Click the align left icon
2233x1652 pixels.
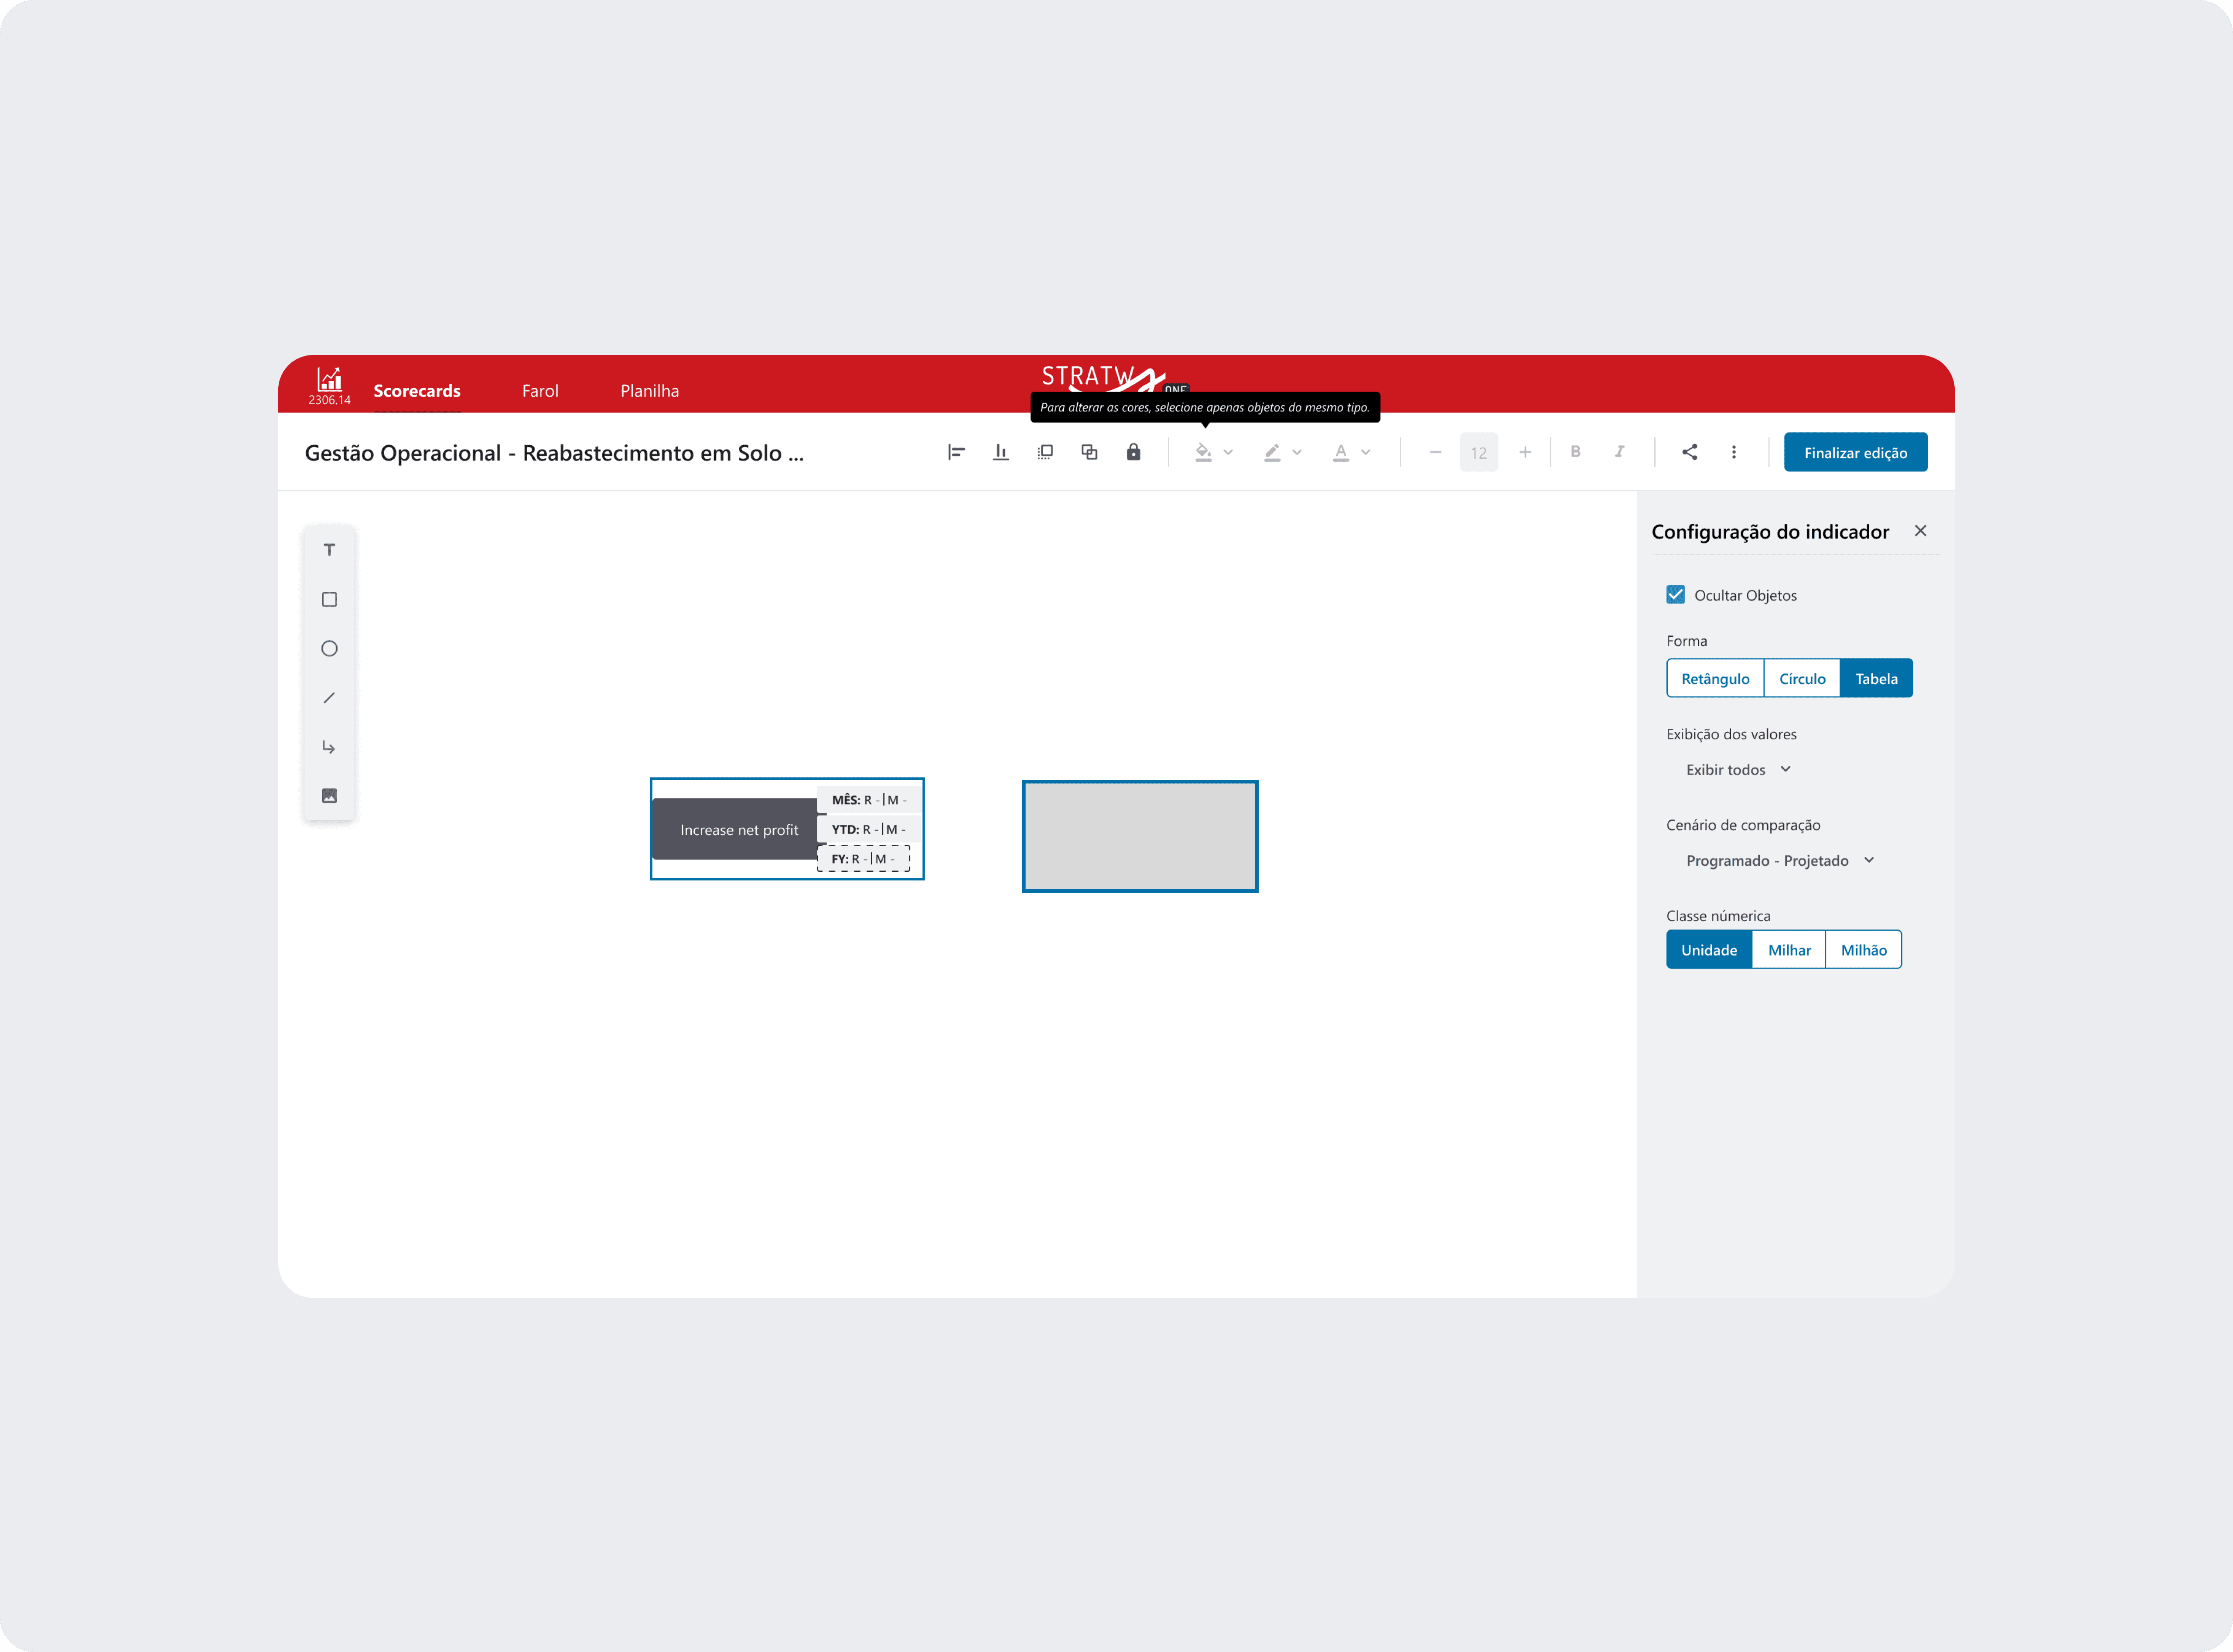pyautogui.click(x=956, y=452)
